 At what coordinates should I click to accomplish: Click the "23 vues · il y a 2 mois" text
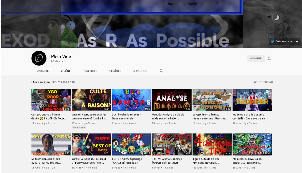pyautogui.click(x=43, y=123)
